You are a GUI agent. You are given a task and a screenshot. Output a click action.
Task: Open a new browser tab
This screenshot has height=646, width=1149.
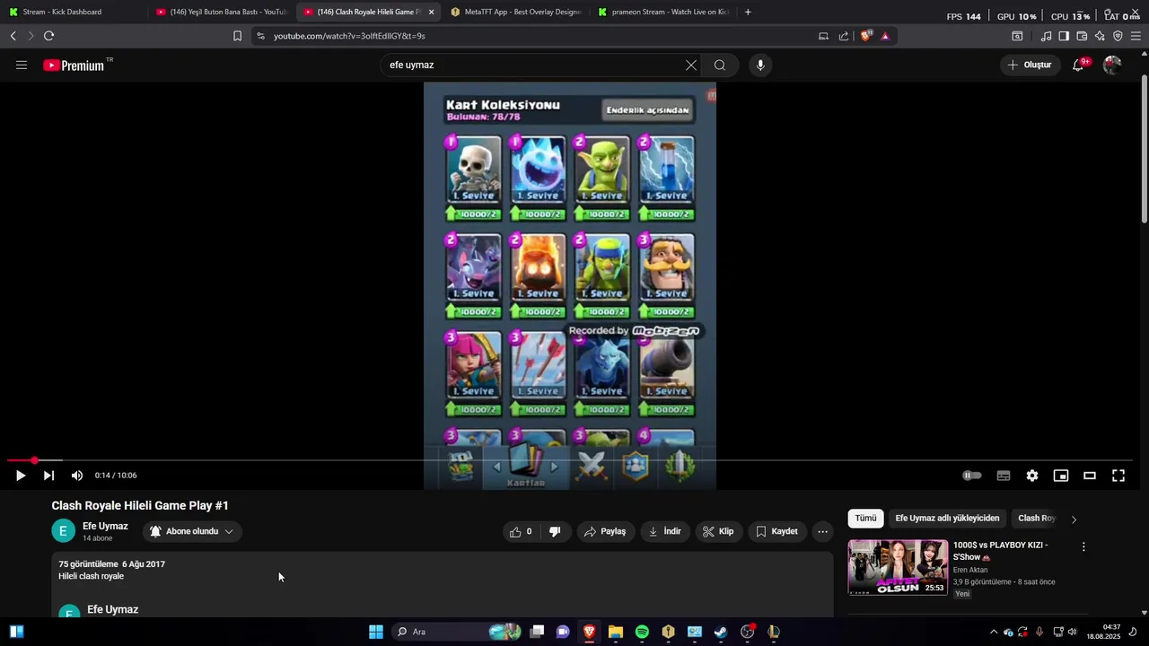748,12
